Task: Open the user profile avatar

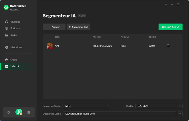Action: (19, 112)
